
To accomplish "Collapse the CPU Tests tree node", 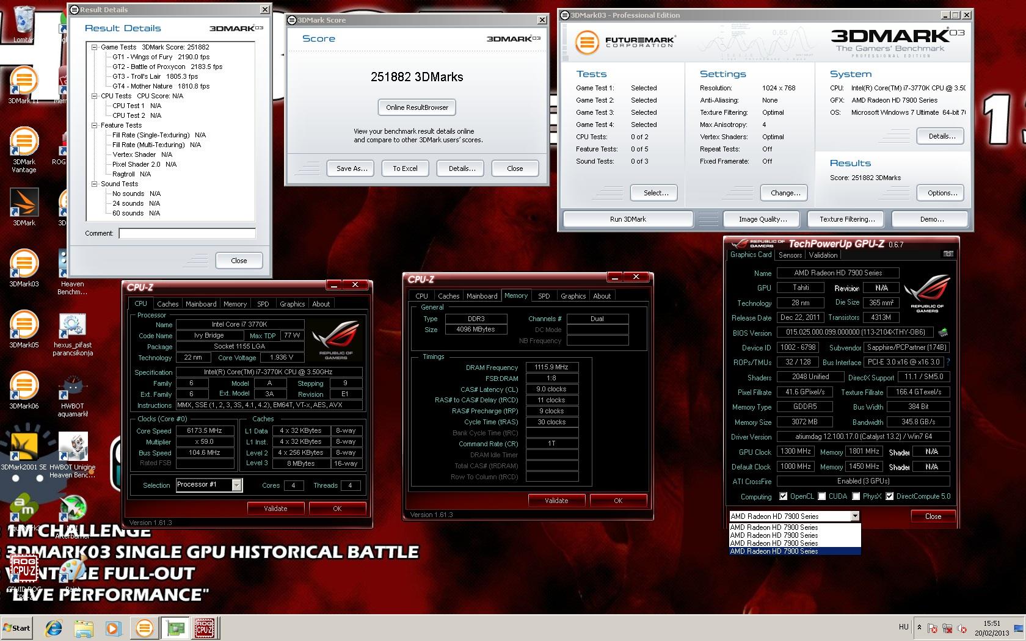I will tap(95, 96).
